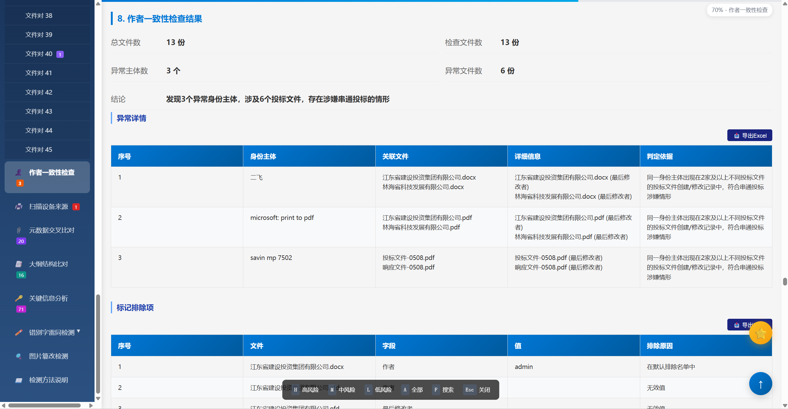Click the orange 3 badge under 作者一致性检查
Screen dimensions: 788x409
click(x=20, y=183)
